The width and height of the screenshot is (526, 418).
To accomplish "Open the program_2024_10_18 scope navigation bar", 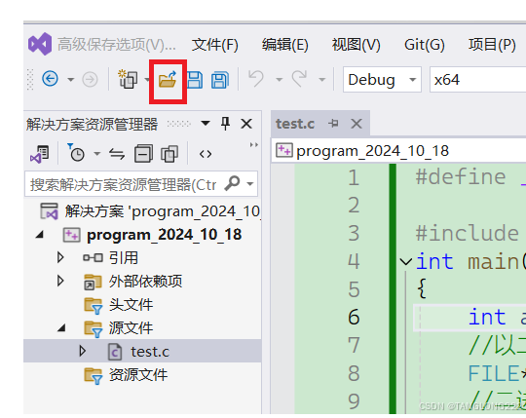I will (398, 151).
